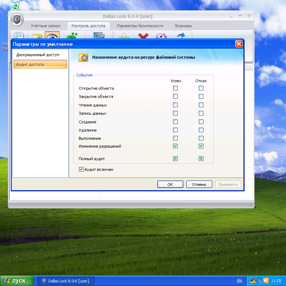Toggle Успех for Полный аудит
Screen dimensions: 286x286
pos(175,158)
